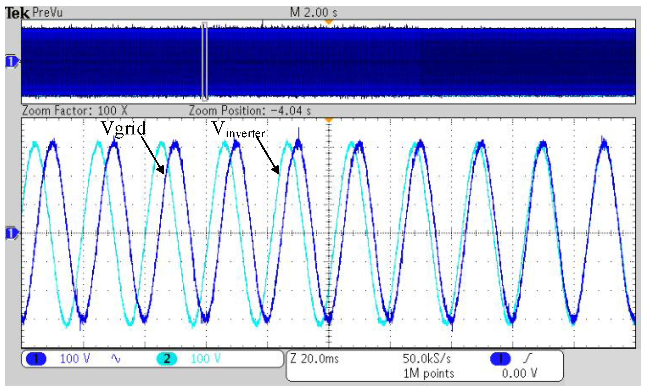Click the cyan channel 2 badge

167,359
